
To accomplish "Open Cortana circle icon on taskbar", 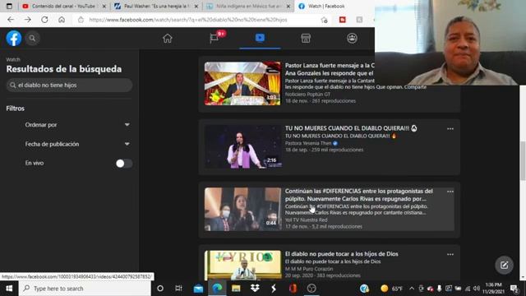I will [x=160, y=289].
